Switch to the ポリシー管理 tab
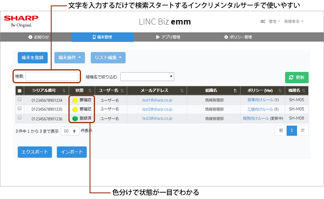Image resolution: width=324 pixels, height=199 pixels. (238, 37)
